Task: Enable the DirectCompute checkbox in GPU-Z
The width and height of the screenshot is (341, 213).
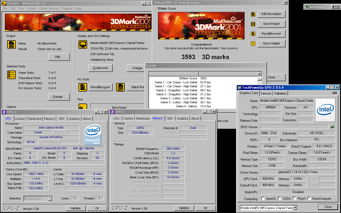Action: pos(309,198)
